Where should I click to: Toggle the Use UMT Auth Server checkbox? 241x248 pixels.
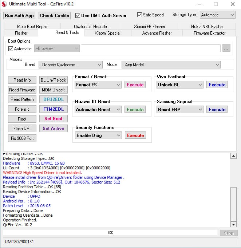[78, 16]
